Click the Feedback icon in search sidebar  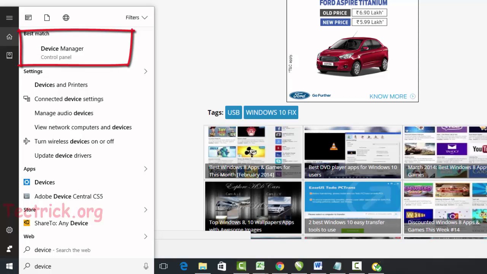[9, 249]
